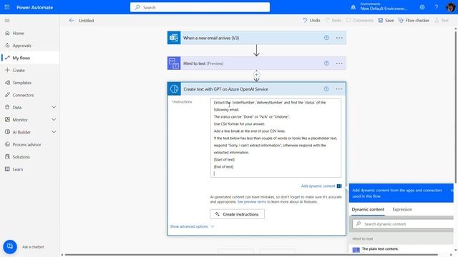Click the AI Builder GPT action icon
458x257 pixels.
[174, 89]
